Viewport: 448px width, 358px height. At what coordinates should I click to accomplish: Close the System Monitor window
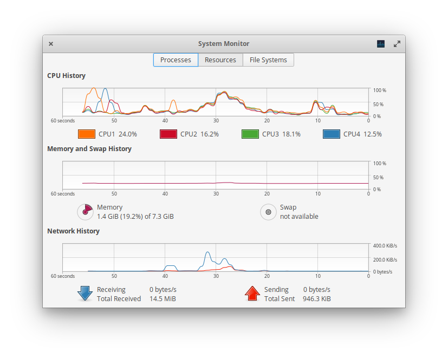tap(51, 44)
